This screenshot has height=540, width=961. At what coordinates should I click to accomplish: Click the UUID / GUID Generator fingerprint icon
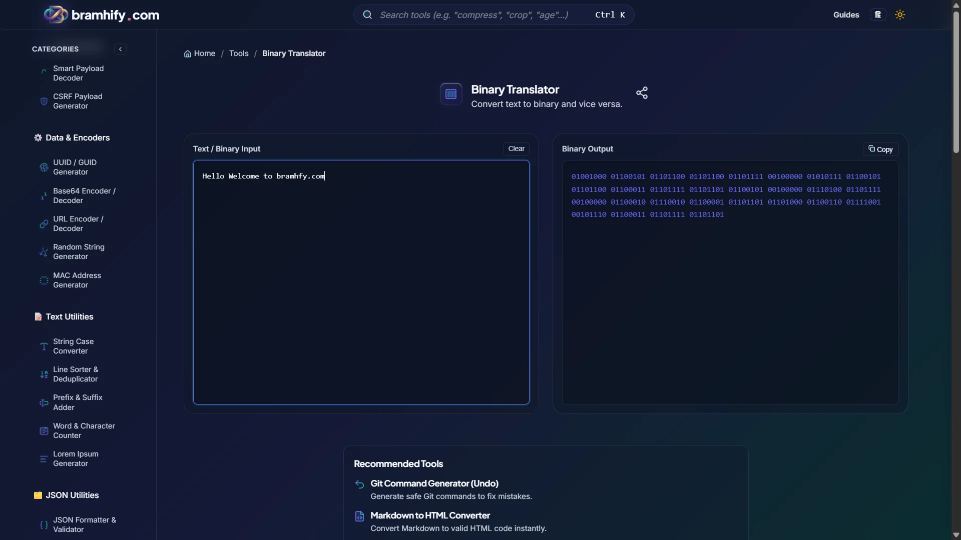click(x=44, y=167)
